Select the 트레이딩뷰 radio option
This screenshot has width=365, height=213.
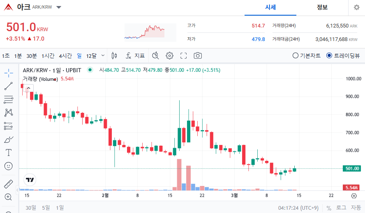(x=343, y=55)
